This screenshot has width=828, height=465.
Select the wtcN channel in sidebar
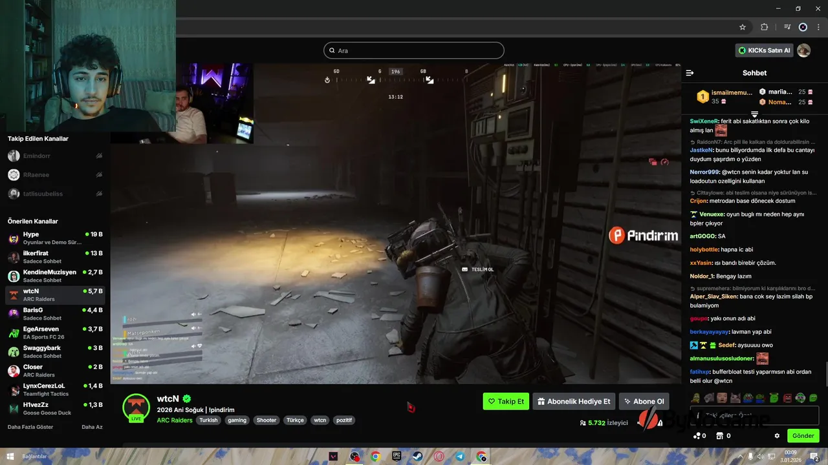(55, 294)
